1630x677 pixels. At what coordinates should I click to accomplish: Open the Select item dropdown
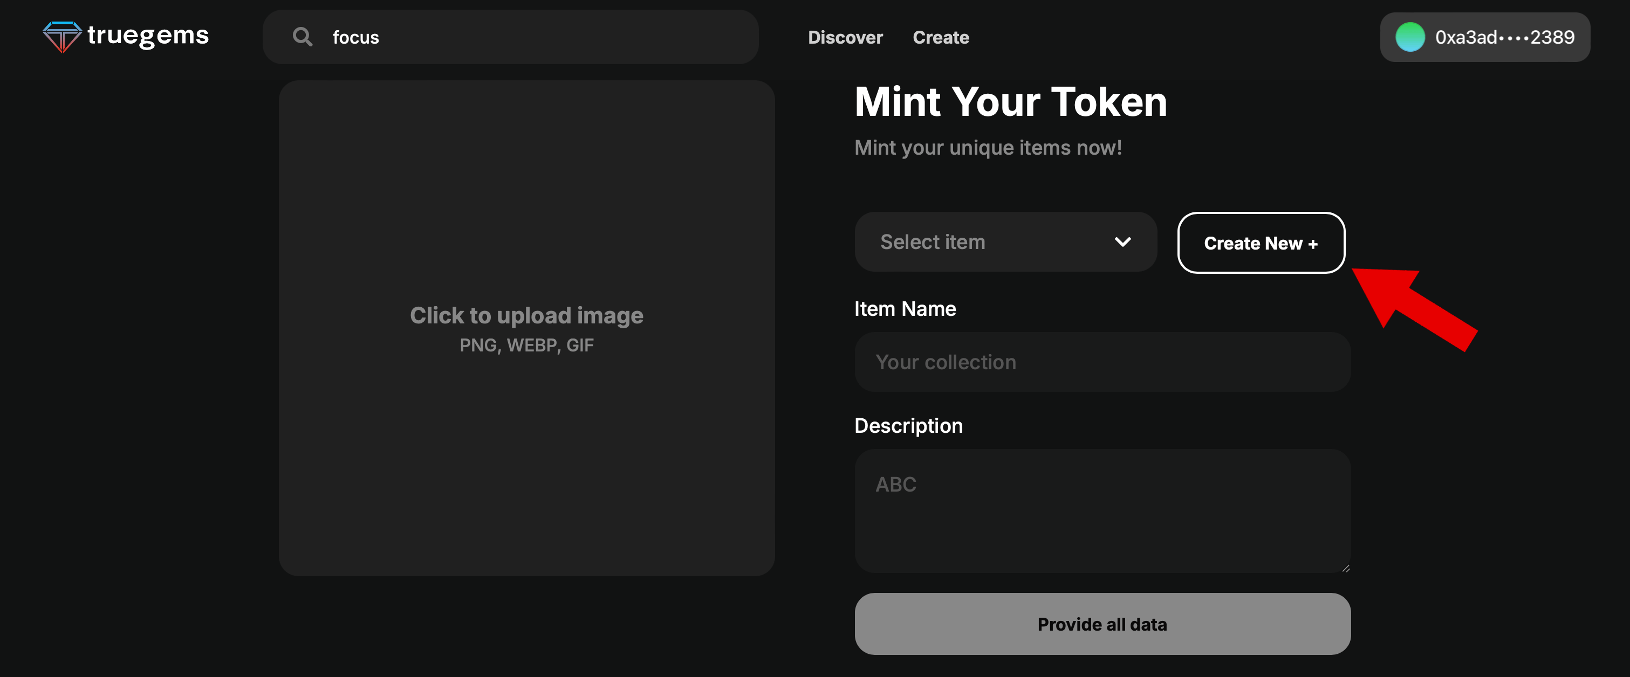1005,241
